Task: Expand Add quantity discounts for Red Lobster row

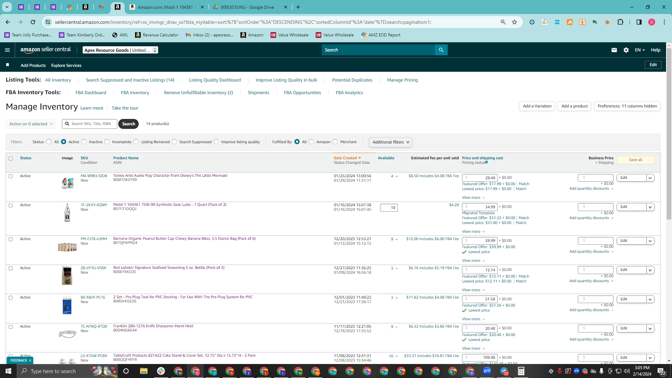Action: [x=591, y=281]
